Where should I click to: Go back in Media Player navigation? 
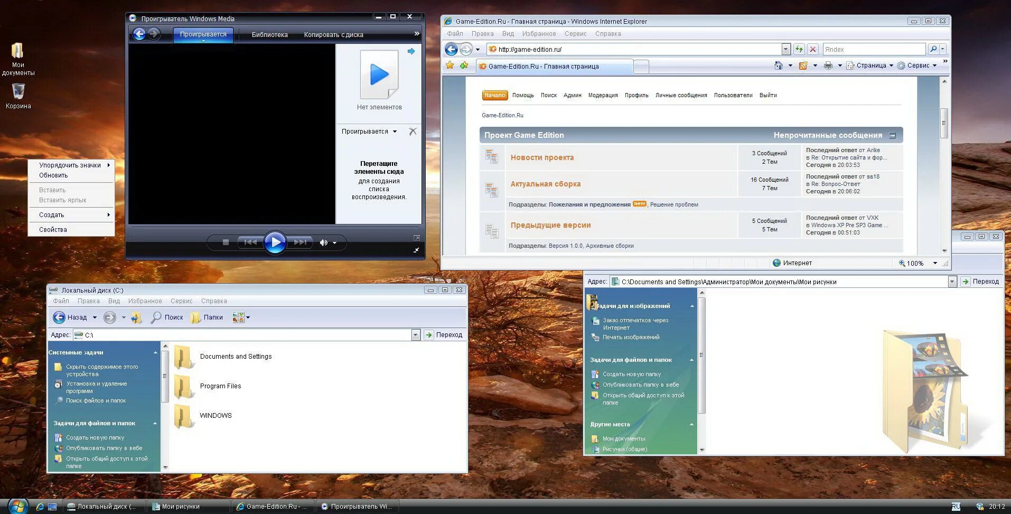tap(139, 34)
